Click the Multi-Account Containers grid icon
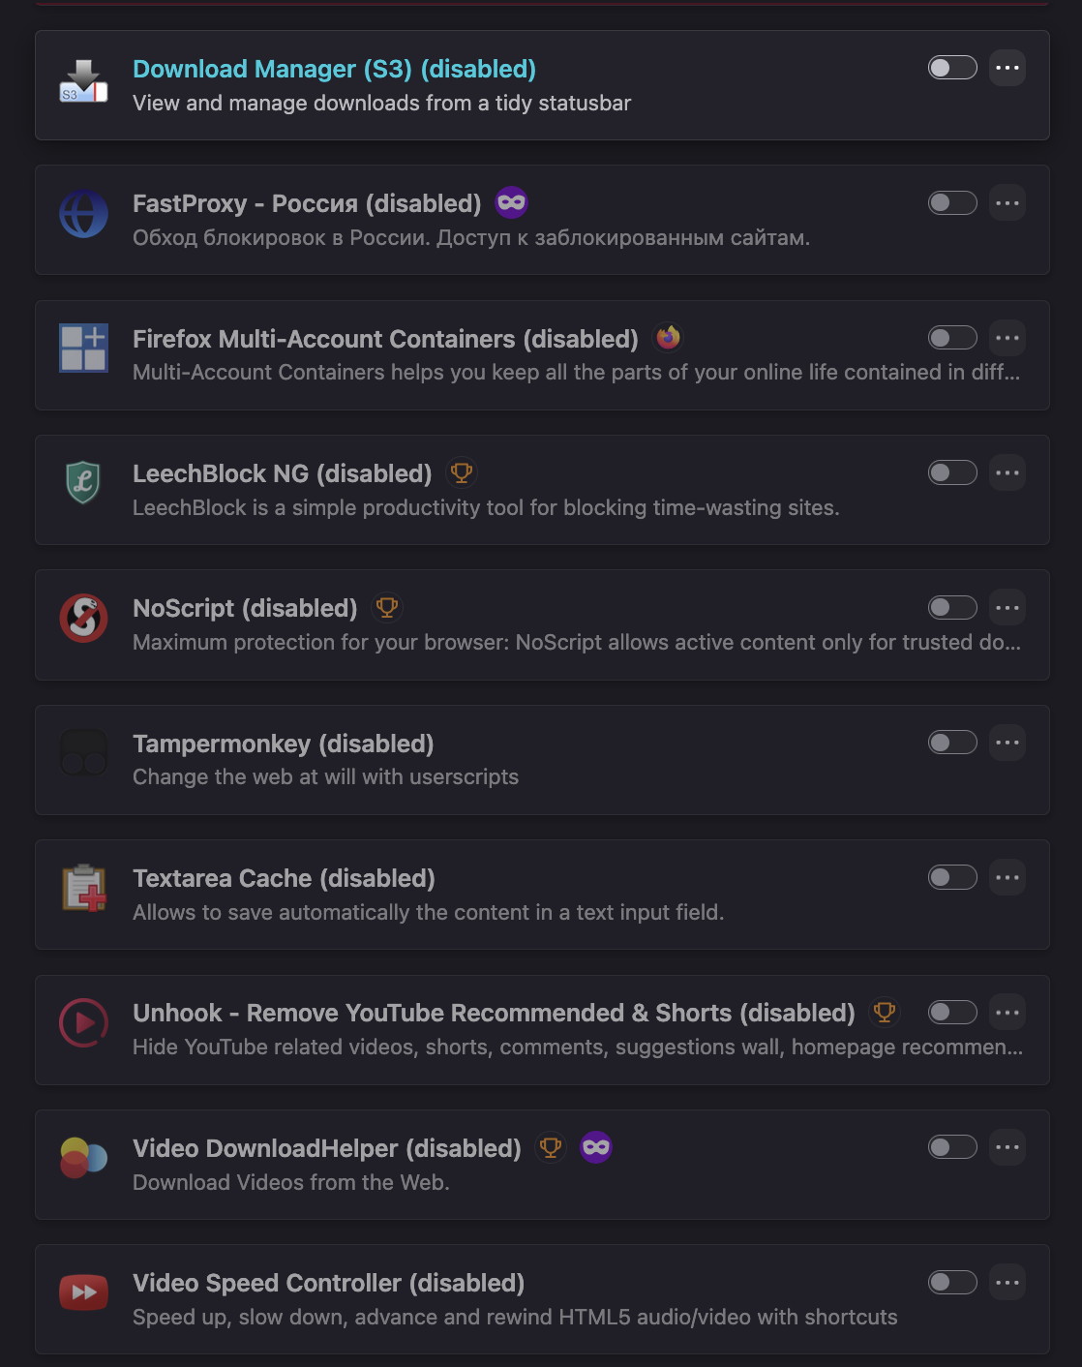Screen dimensions: 1082x1367 point(83,348)
